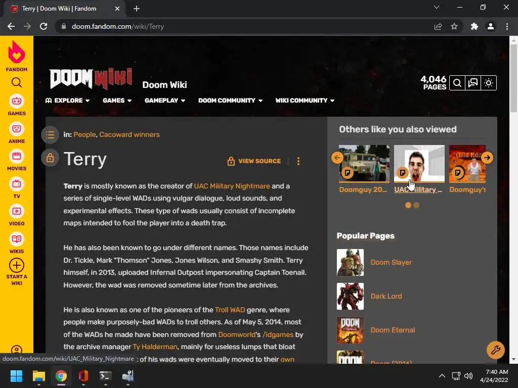Expand the Doom Community navigation dropdown
This screenshot has width=518, height=388.
pyautogui.click(x=231, y=101)
